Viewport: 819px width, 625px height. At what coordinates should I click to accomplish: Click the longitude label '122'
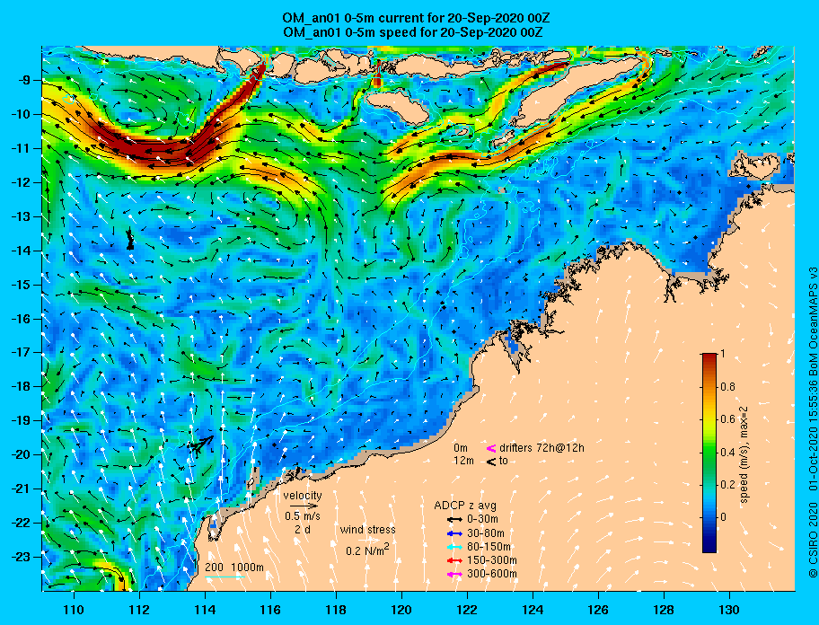click(467, 610)
